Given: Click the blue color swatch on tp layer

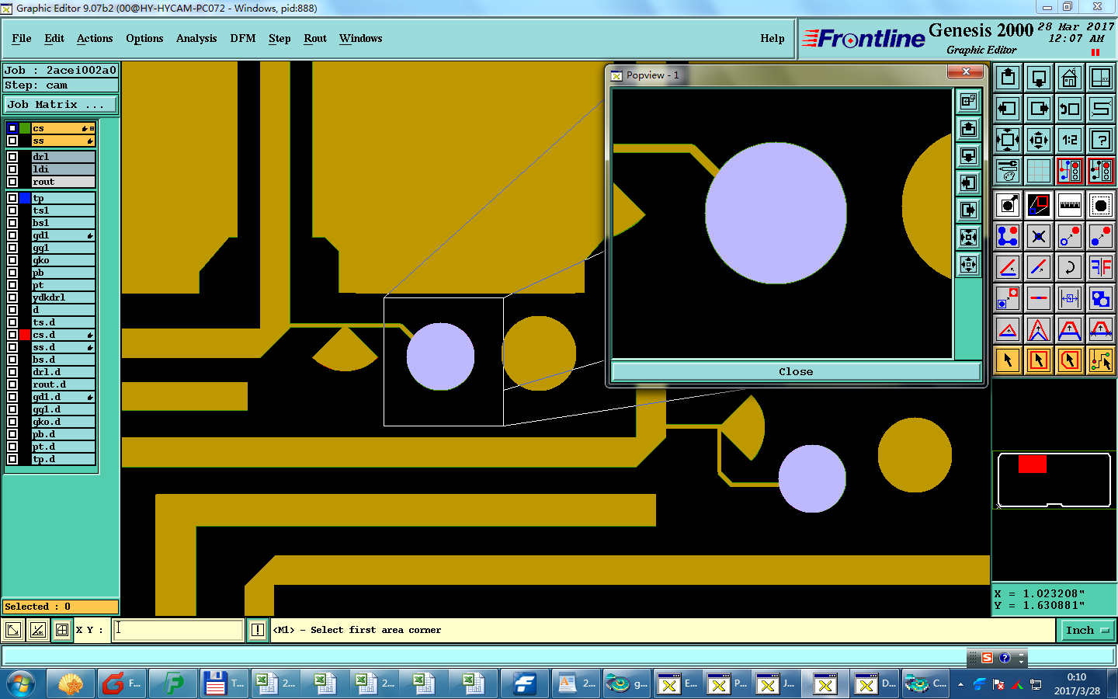Looking at the screenshot, I should click(x=25, y=198).
